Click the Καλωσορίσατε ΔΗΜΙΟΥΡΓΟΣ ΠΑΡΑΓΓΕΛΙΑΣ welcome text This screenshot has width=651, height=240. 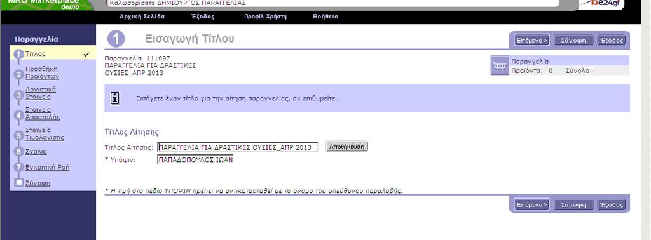point(178,3)
